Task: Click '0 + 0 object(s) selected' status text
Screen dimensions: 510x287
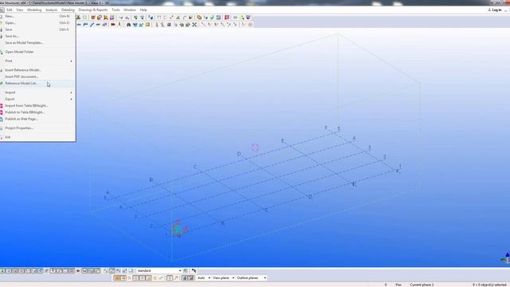Action: [490, 285]
